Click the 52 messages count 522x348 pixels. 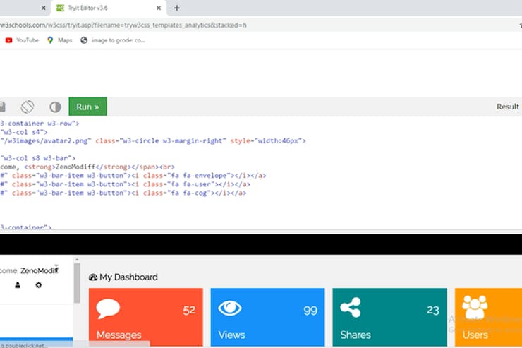(189, 311)
